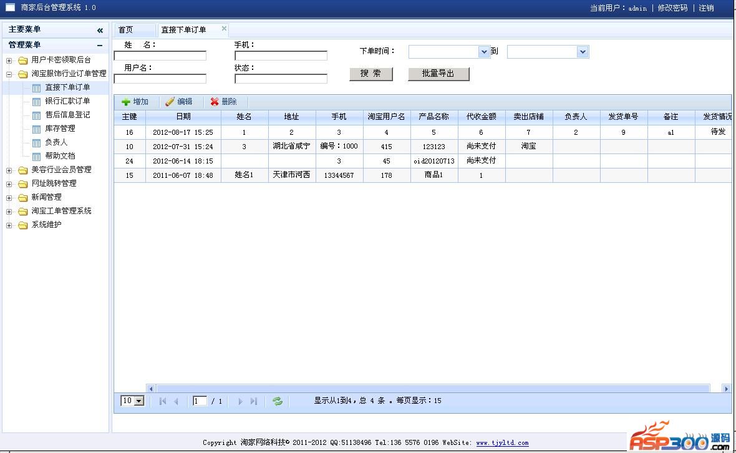Image resolution: width=736 pixels, height=453 pixels.
Task: Click the 用户名 input field
Action: [160, 79]
